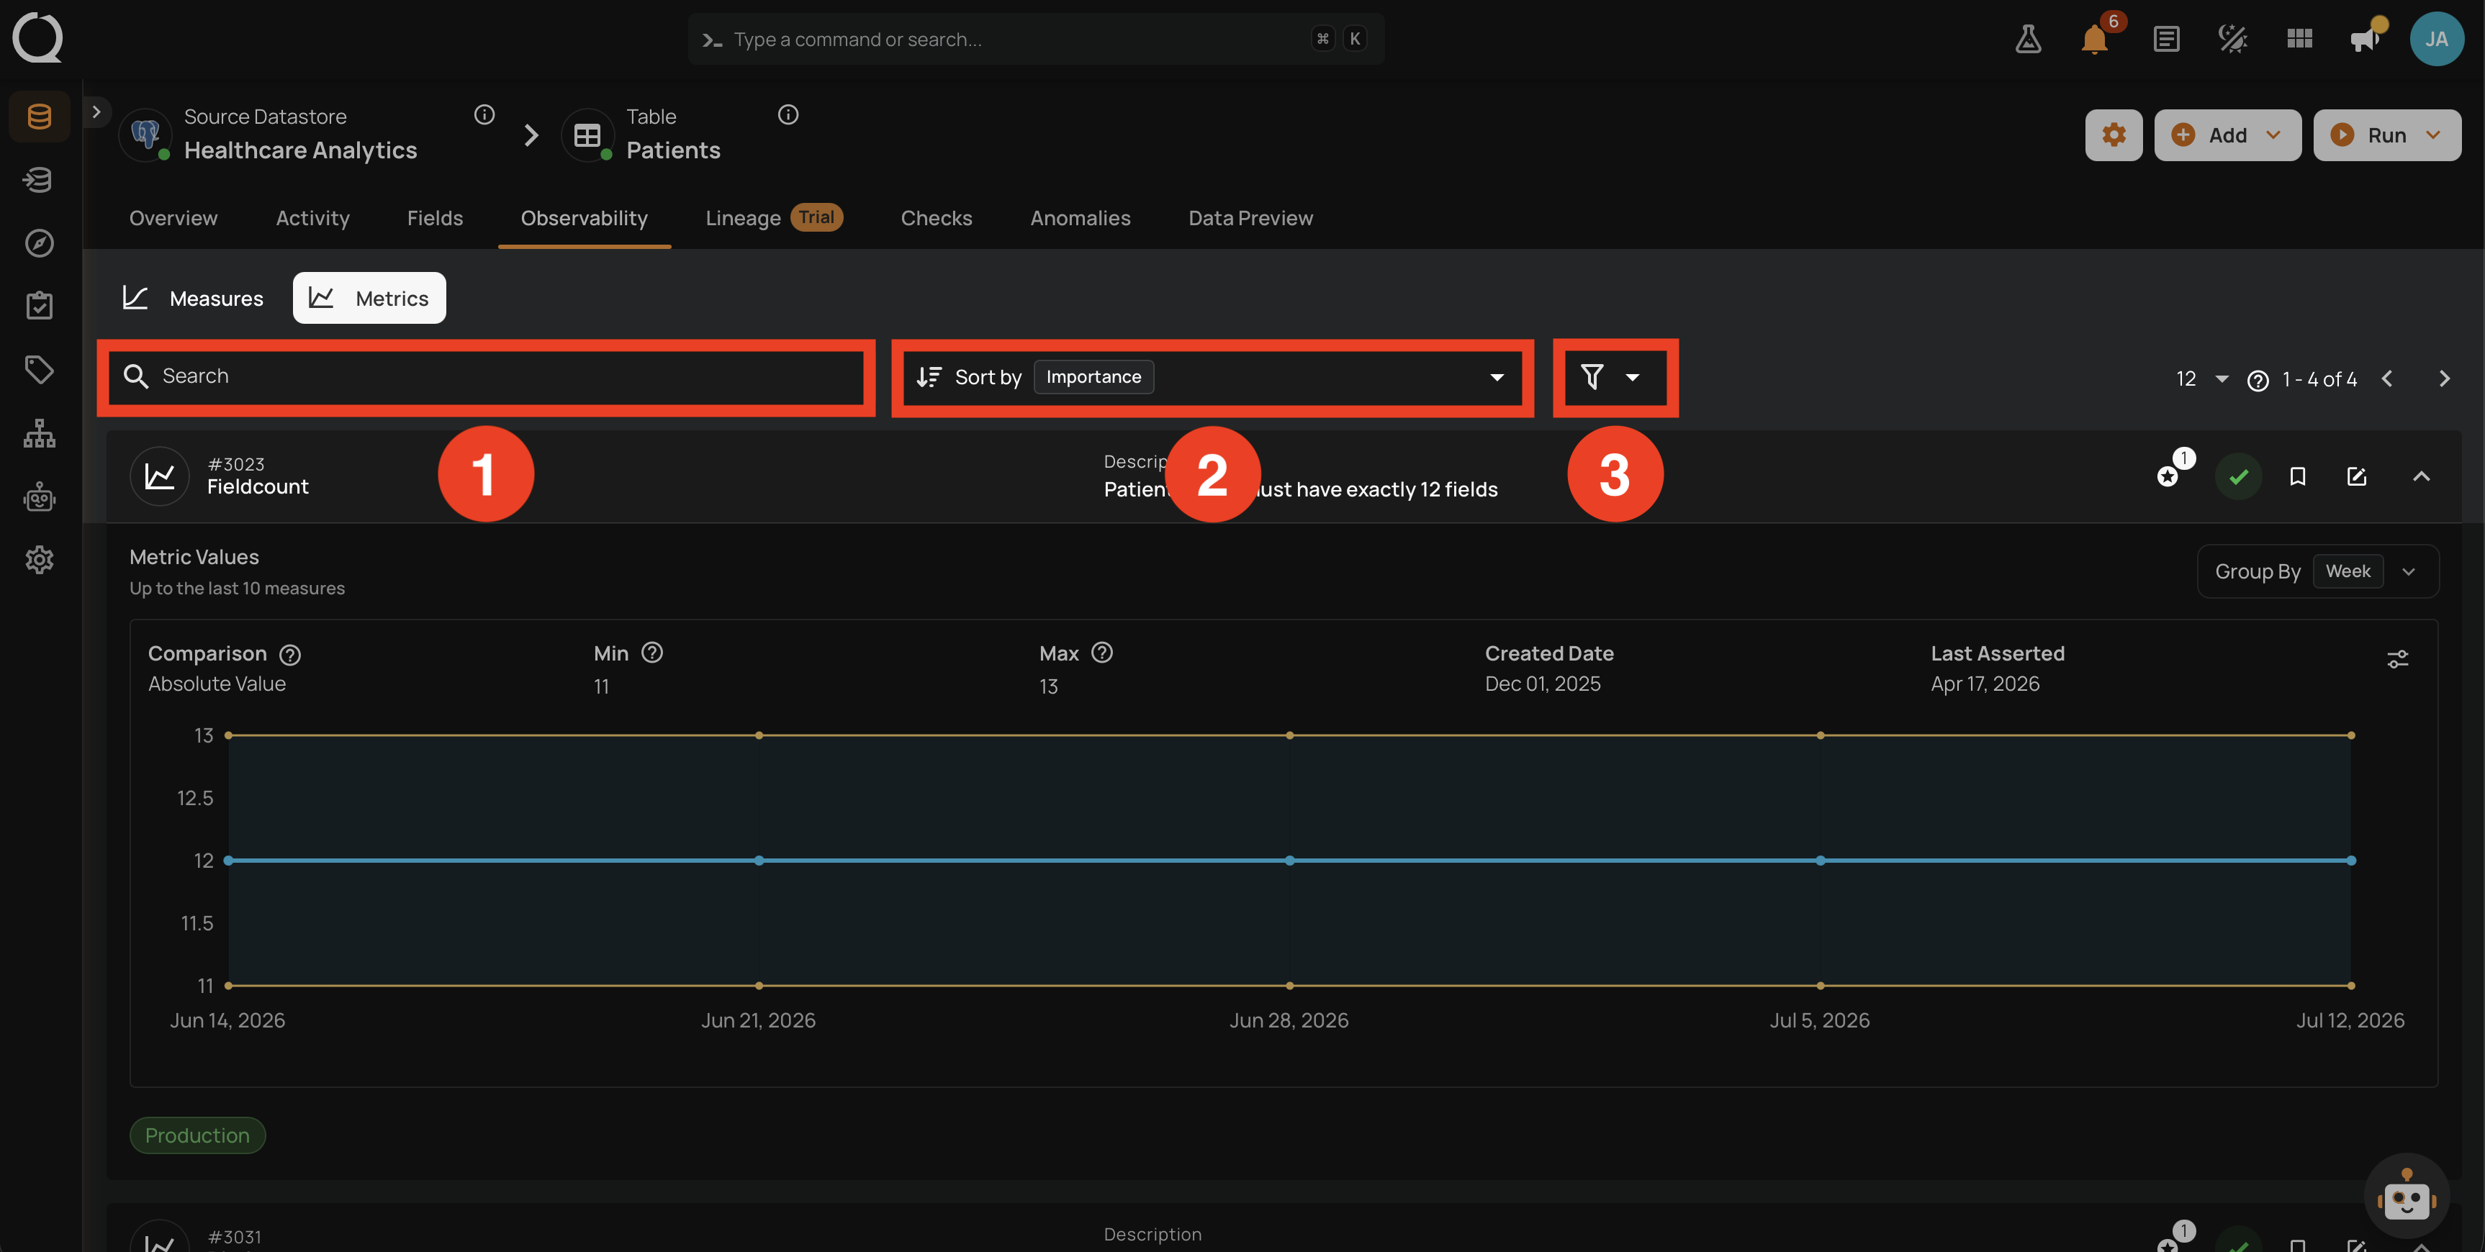Toggle Fieldcount green check status
The width and height of the screenshot is (2485, 1252).
[2238, 476]
